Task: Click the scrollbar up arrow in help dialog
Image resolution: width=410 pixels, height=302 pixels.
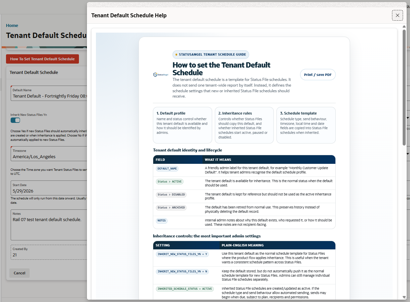Action: coord(404,26)
